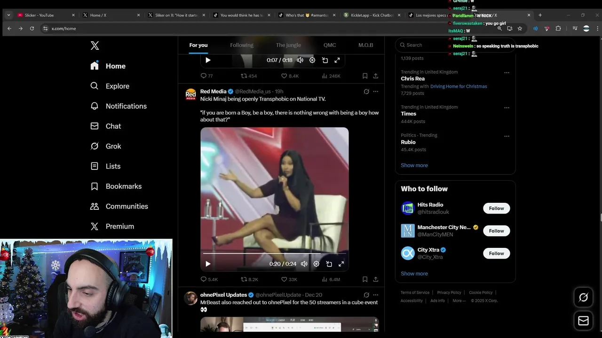The width and height of the screenshot is (602, 338).
Task: Open the floating Grok button
Action: [583, 297]
